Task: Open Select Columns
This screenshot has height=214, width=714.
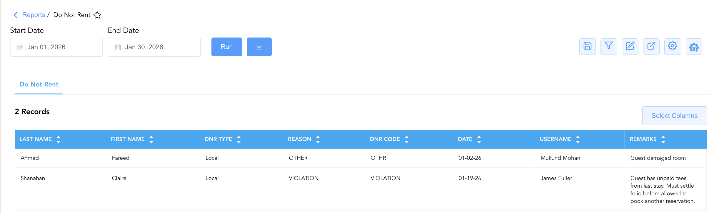Action: click(x=675, y=116)
